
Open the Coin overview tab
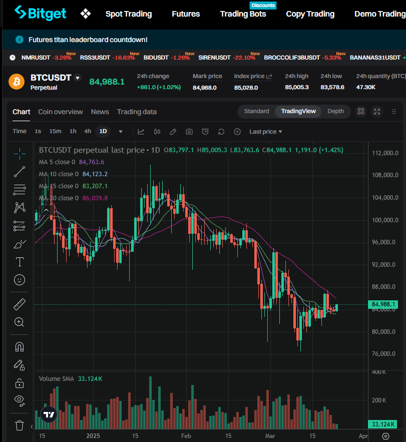pos(61,112)
